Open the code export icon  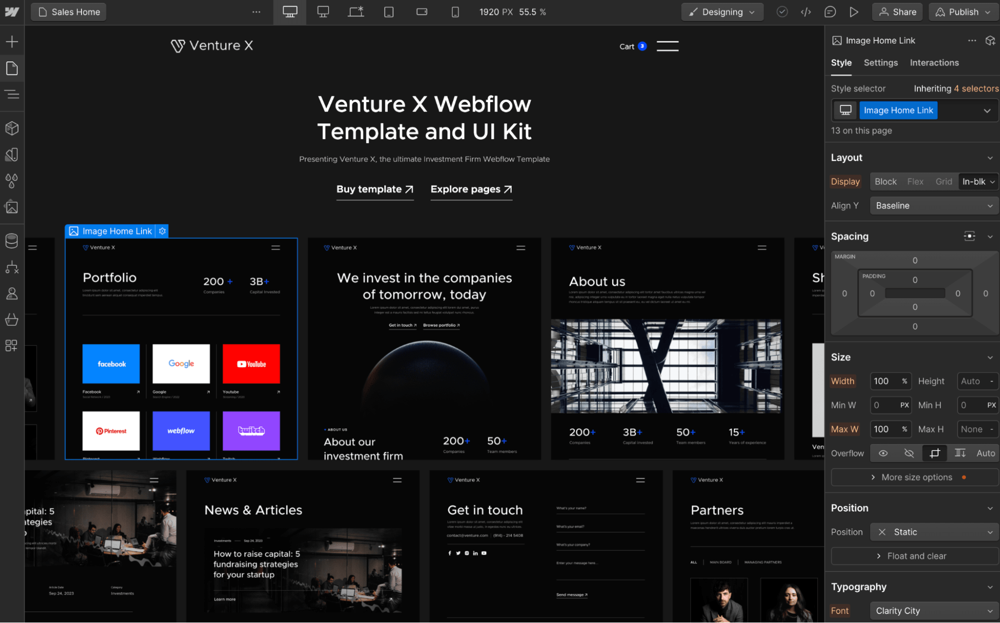806,12
